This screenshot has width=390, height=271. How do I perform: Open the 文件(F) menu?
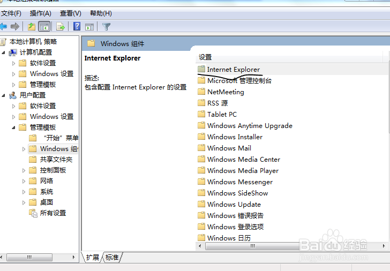tap(11, 13)
